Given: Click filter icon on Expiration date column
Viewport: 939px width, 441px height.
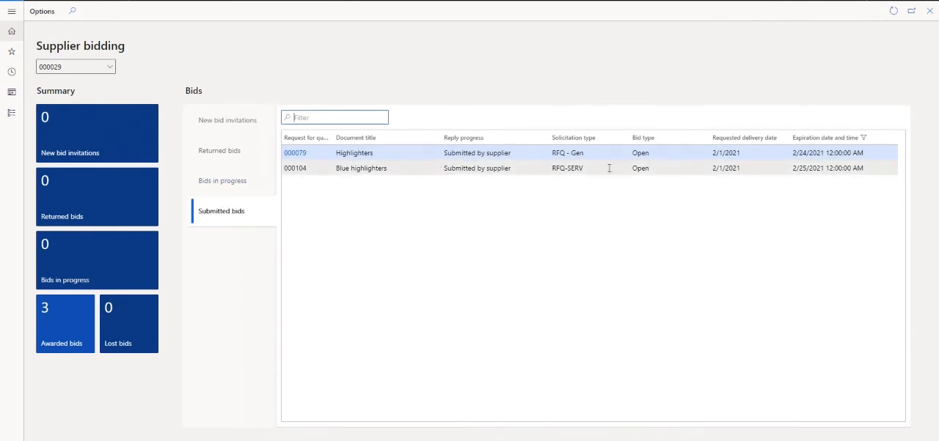Looking at the screenshot, I should (863, 138).
